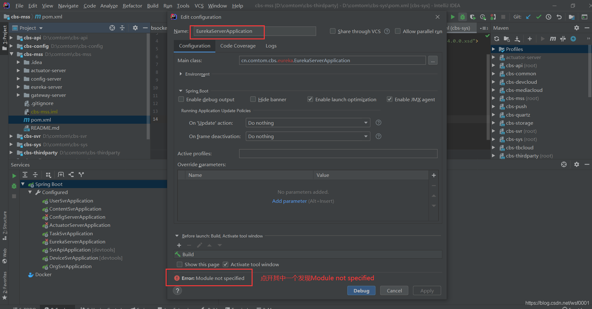Image resolution: width=592 pixels, height=309 pixels.
Task: Open the Profile run icon in main toolbar
Action: 483,17
